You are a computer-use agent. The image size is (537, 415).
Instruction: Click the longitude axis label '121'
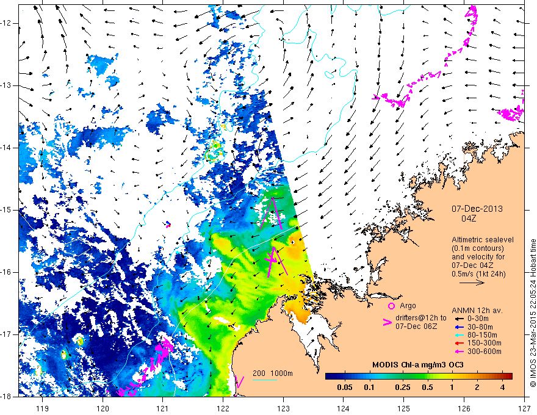pyautogui.click(x=162, y=408)
